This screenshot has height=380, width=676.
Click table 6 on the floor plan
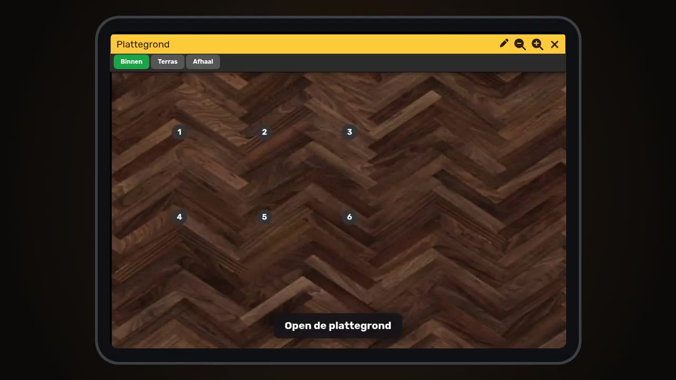coord(349,217)
